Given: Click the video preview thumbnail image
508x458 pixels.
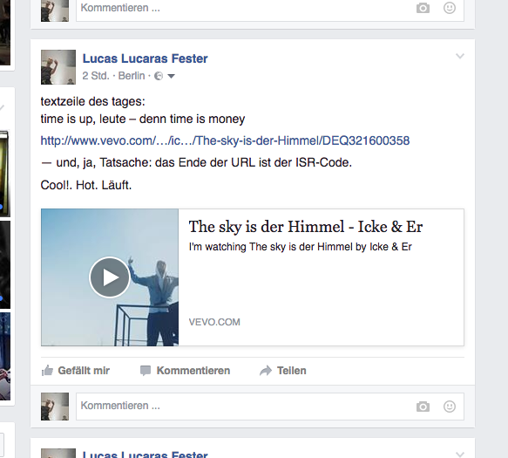Looking at the screenshot, I should tap(110, 277).
